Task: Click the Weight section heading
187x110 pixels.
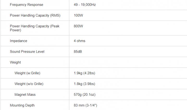Action: [x=15, y=63]
